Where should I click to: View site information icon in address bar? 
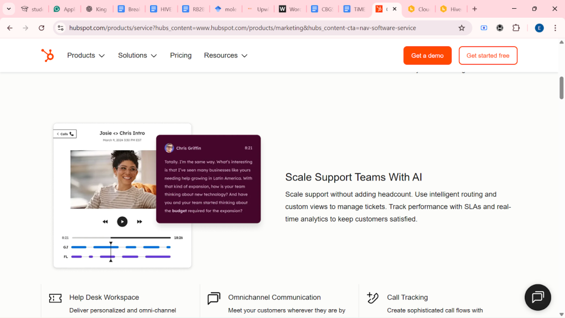coord(61,28)
